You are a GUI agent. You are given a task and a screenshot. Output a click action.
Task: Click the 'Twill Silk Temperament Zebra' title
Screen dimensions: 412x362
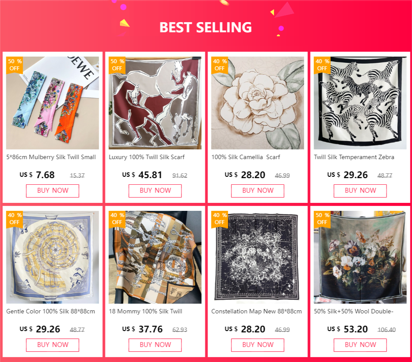point(354,157)
